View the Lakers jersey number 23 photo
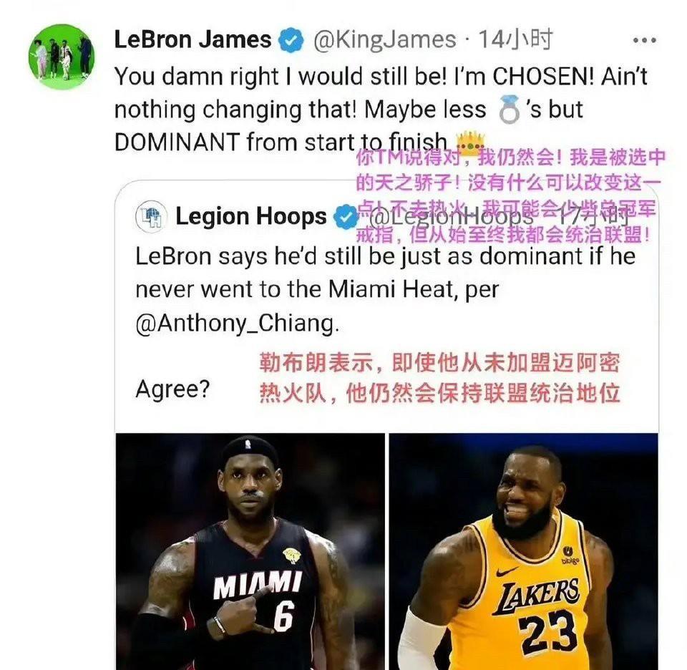The width and height of the screenshot is (687, 670). click(524, 551)
